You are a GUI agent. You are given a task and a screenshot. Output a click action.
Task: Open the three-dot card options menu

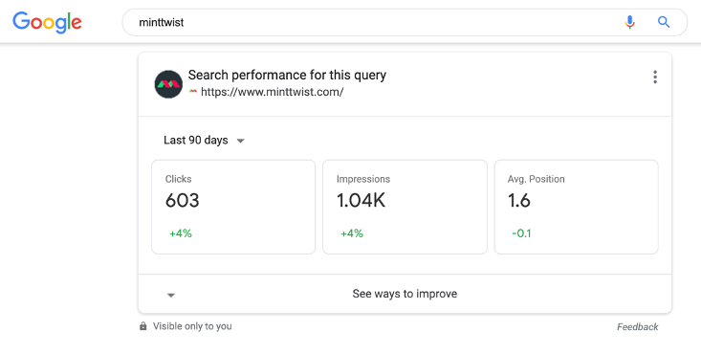coord(655,77)
